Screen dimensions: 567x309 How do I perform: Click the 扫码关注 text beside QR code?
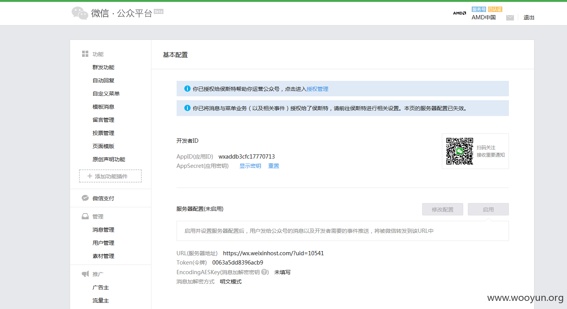tap(486, 148)
